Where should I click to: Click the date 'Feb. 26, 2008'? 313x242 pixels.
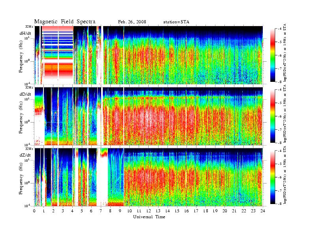132,22
